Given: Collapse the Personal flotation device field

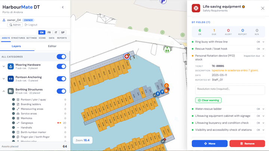Looking at the screenshot, I should click(x=263, y=56).
